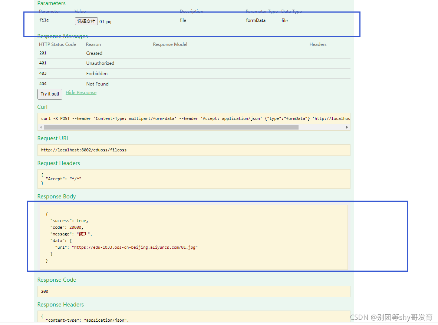Click the right arrow of Curl scrollbar
This screenshot has height=325, width=438.
click(x=347, y=127)
